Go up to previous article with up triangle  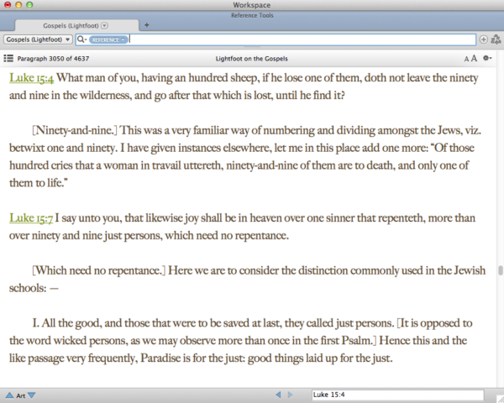tap(9, 395)
